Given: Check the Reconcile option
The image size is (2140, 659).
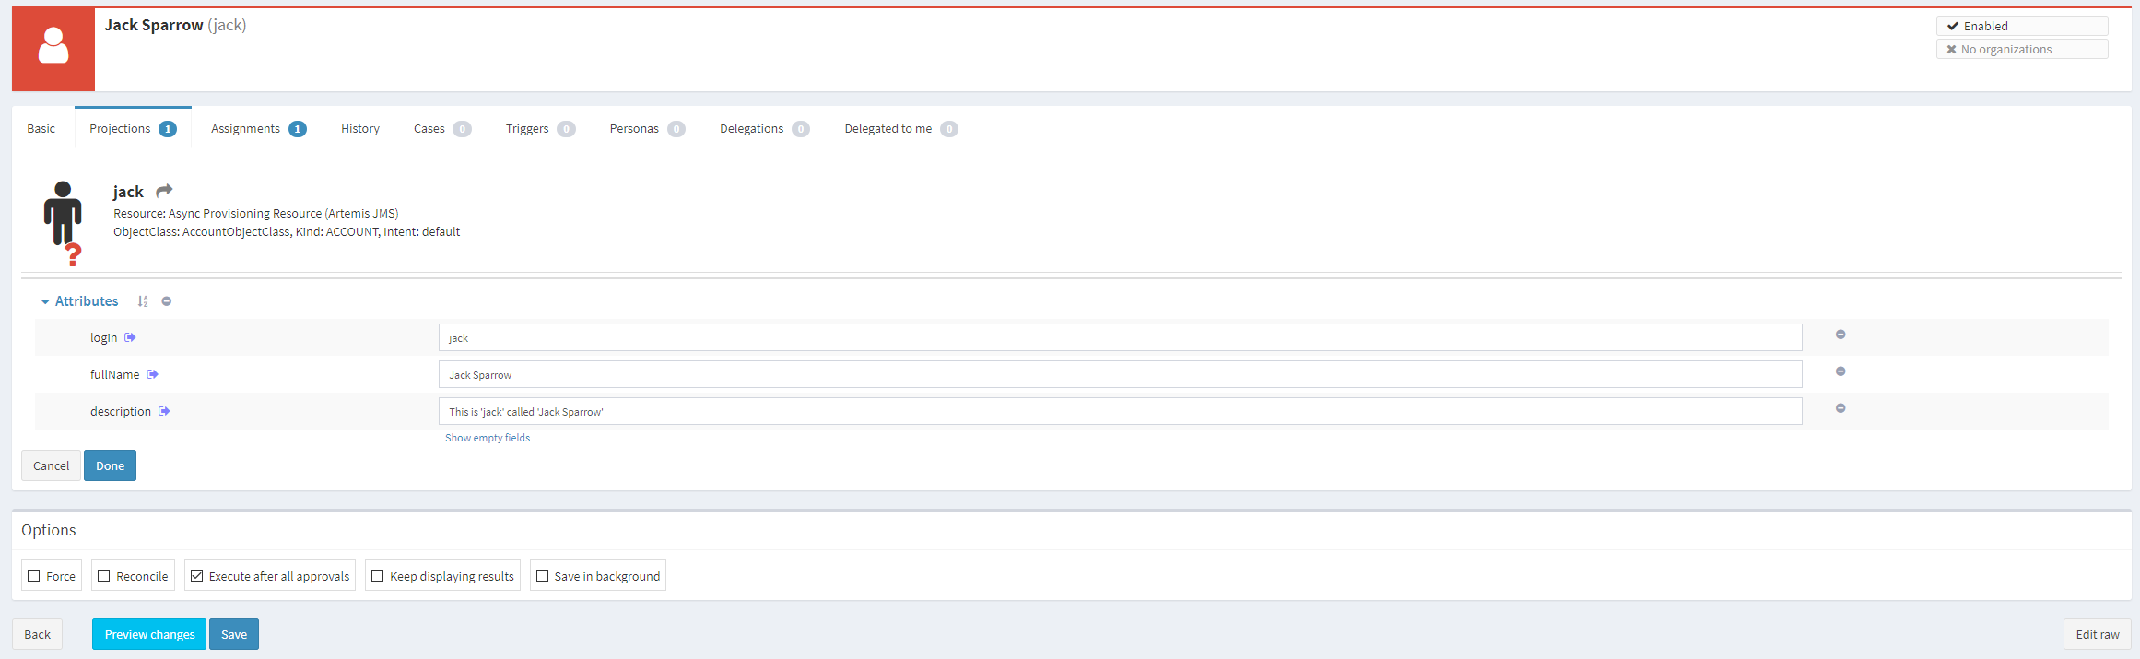Looking at the screenshot, I should pos(104,576).
